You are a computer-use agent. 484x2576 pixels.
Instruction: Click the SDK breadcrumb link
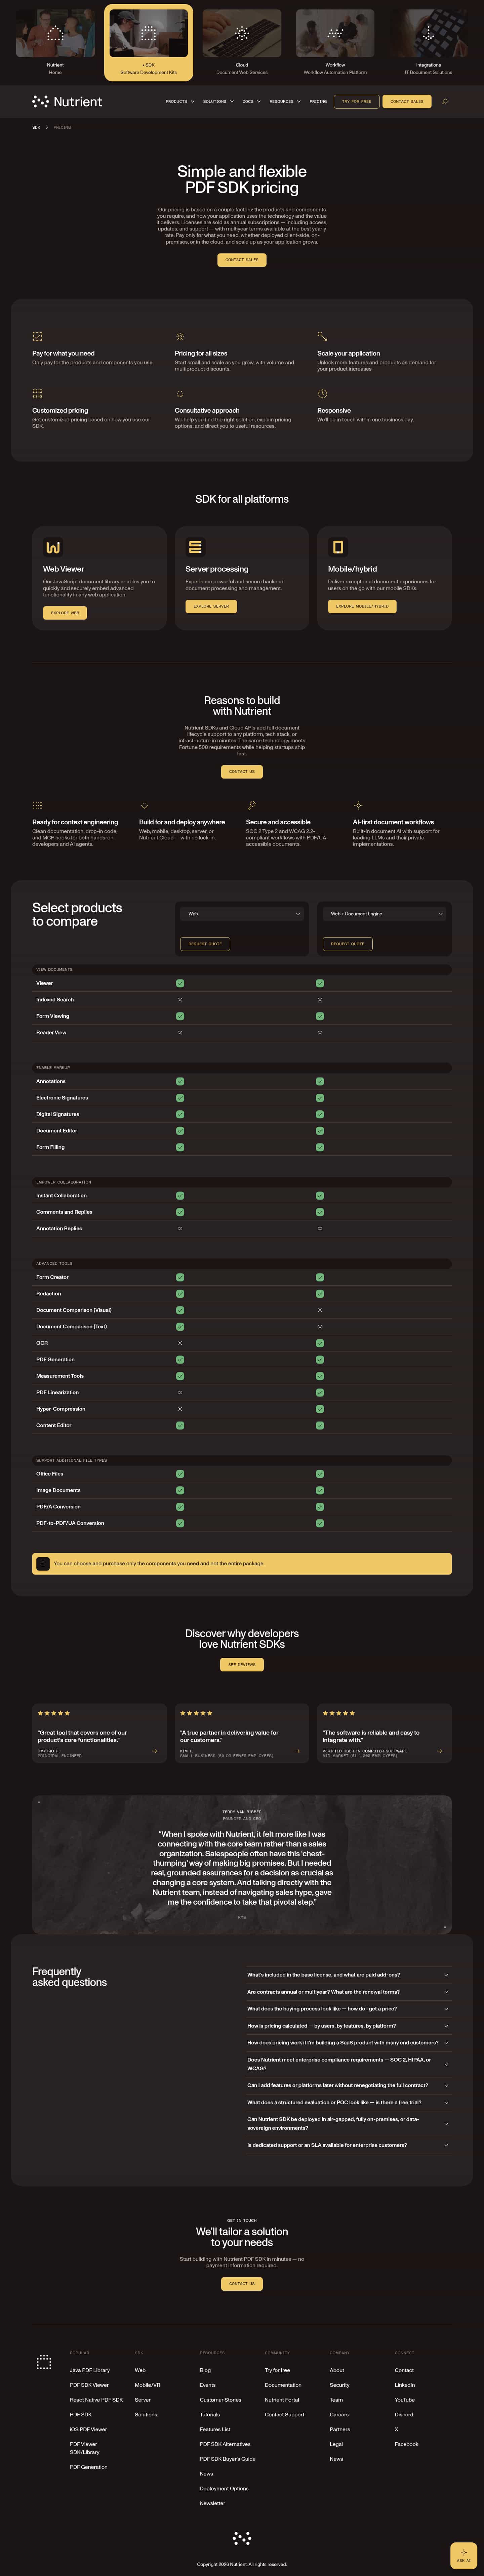(36, 127)
